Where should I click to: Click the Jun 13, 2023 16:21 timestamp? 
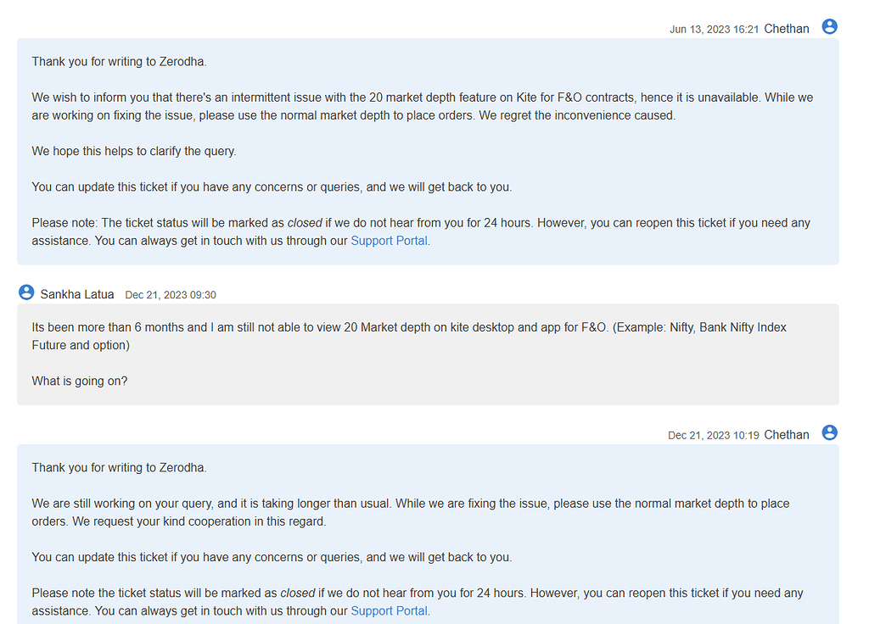[714, 30]
